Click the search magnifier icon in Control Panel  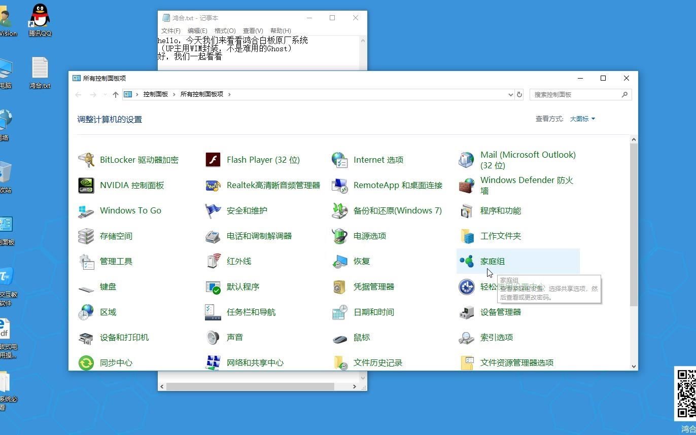click(625, 94)
